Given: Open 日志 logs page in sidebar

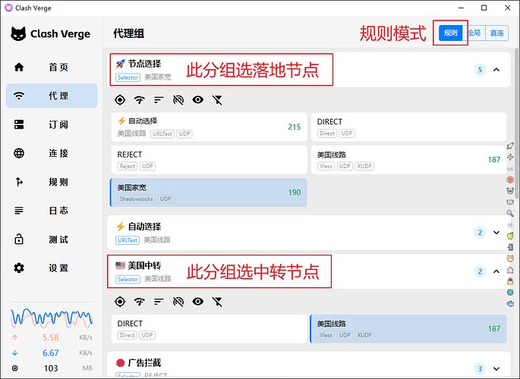Looking at the screenshot, I should tap(52, 211).
